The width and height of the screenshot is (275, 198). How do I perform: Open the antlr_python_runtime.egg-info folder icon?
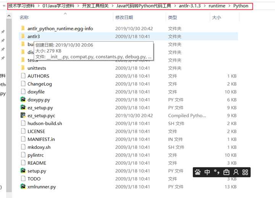click(23, 28)
